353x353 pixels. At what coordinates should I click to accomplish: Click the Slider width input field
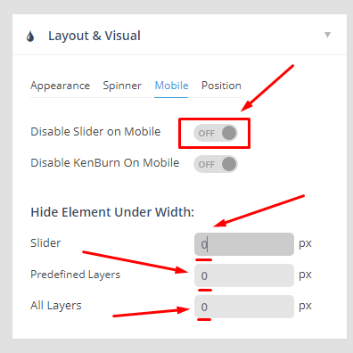(244, 244)
